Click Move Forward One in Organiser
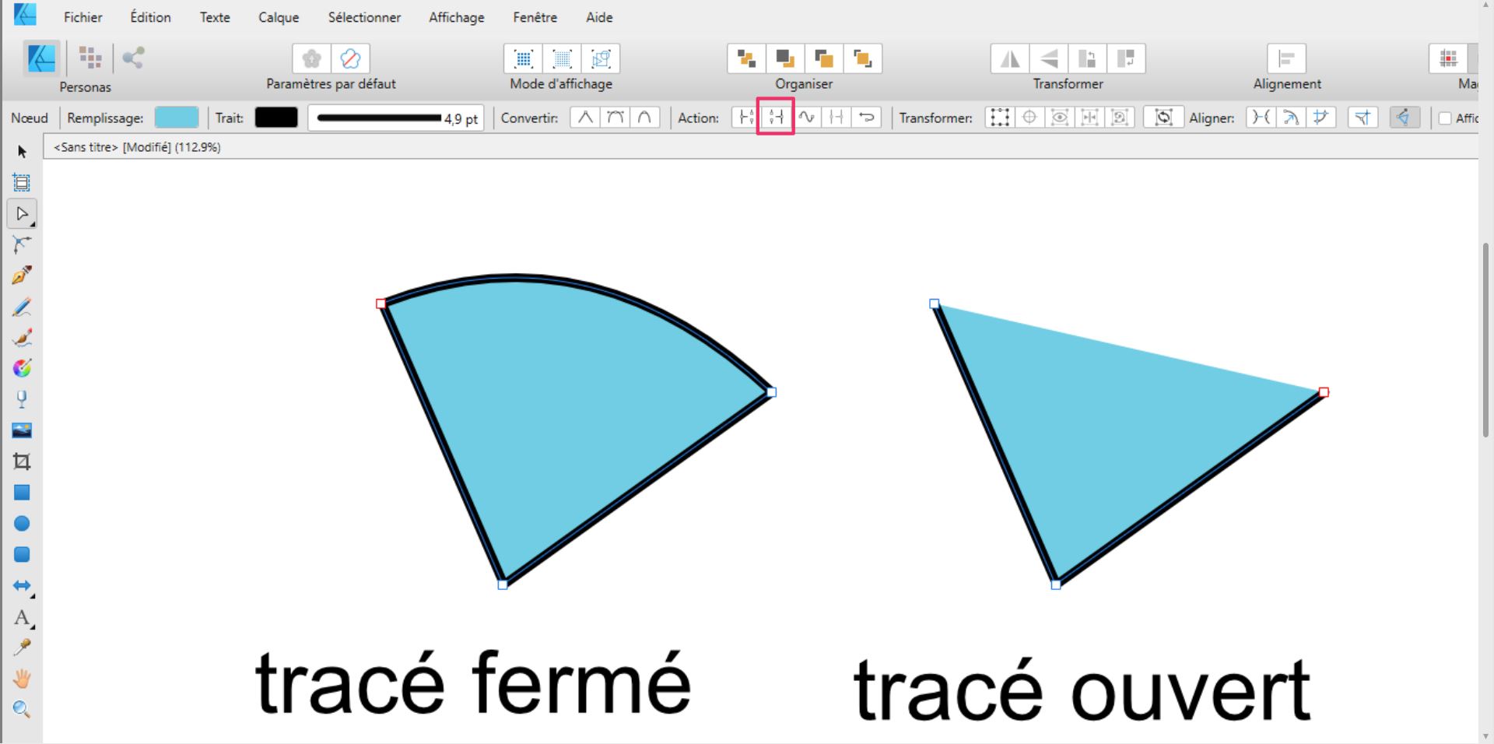This screenshot has height=744, width=1494. point(823,58)
